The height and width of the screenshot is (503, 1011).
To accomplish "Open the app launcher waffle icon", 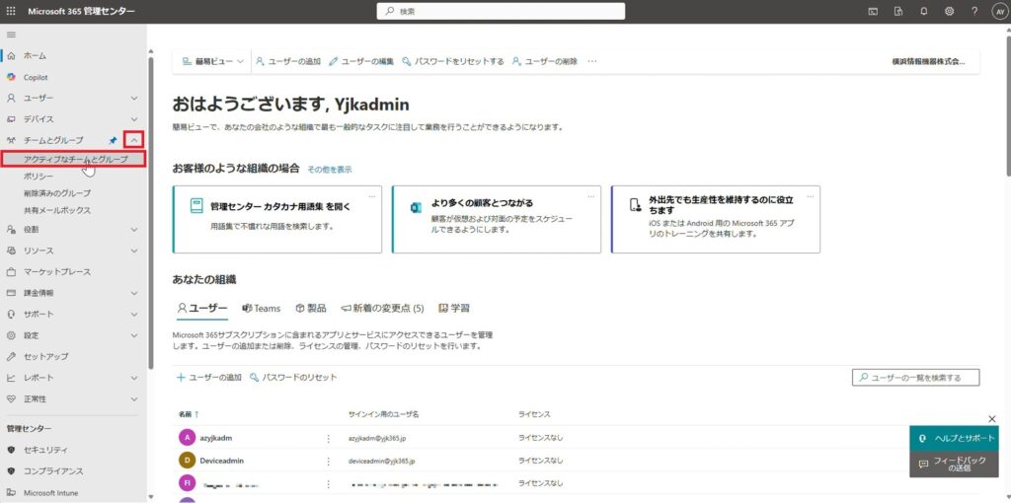I will (x=11, y=11).
